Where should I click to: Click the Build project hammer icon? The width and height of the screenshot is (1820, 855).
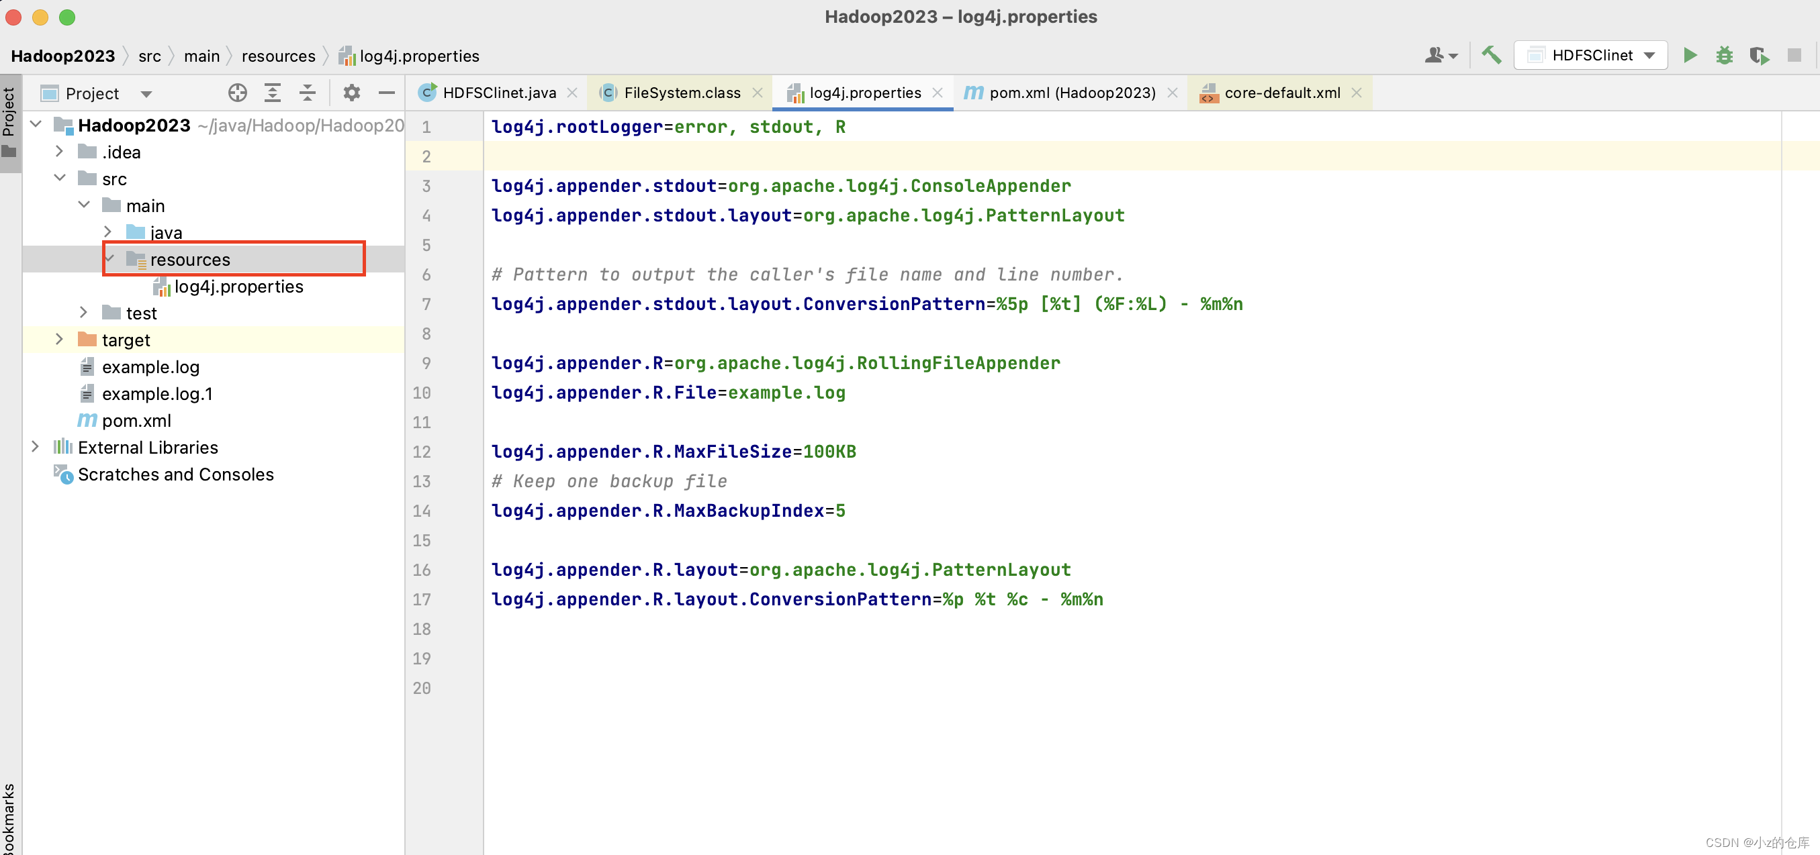[1491, 55]
